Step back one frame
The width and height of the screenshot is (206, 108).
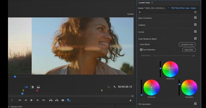coord(26,100)
